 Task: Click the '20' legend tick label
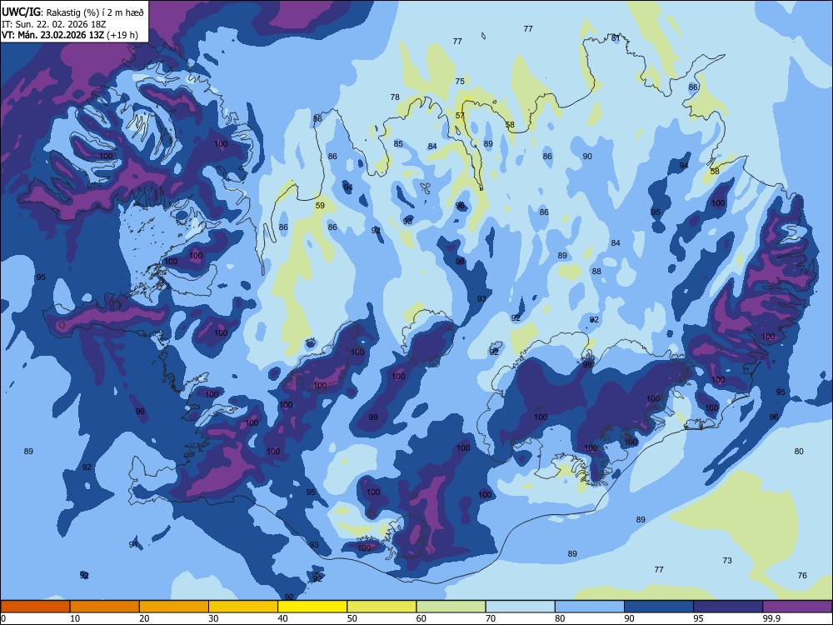click(x=144, y=618)
